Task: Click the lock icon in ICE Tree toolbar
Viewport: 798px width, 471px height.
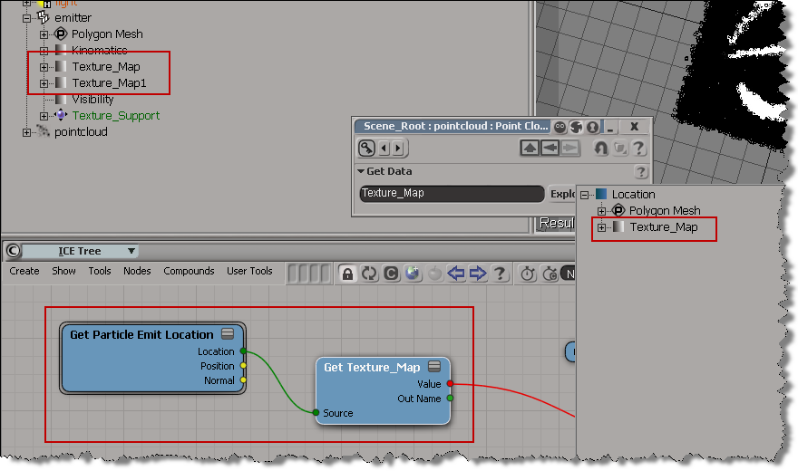Action: (x=347, y=273)
